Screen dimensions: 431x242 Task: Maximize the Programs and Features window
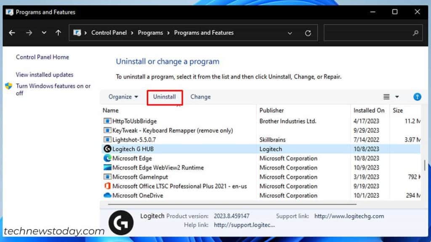pos(395,12)
